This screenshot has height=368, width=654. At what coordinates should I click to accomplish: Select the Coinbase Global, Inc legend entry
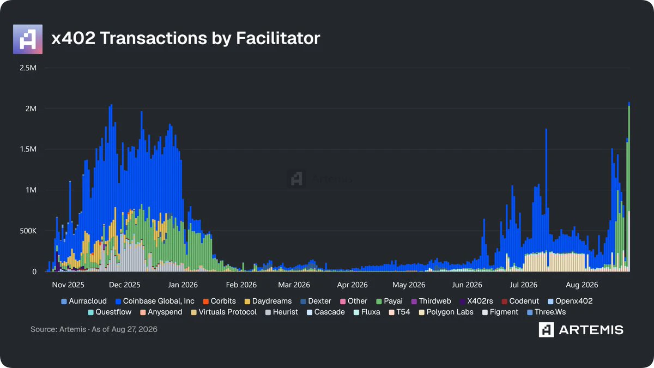point(155,301)
